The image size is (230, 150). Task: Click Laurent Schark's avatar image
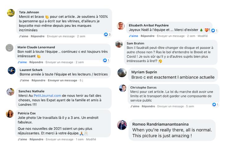(11, 70)
